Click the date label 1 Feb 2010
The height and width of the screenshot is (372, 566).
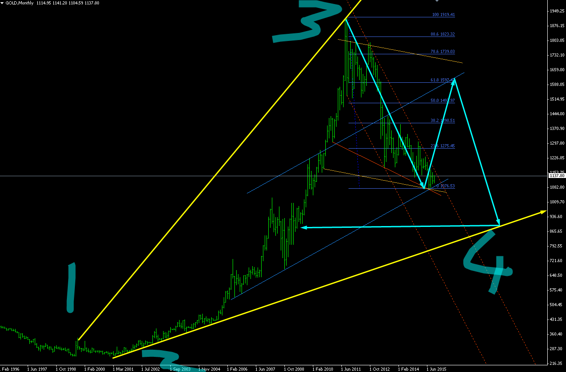coord(322,369)
